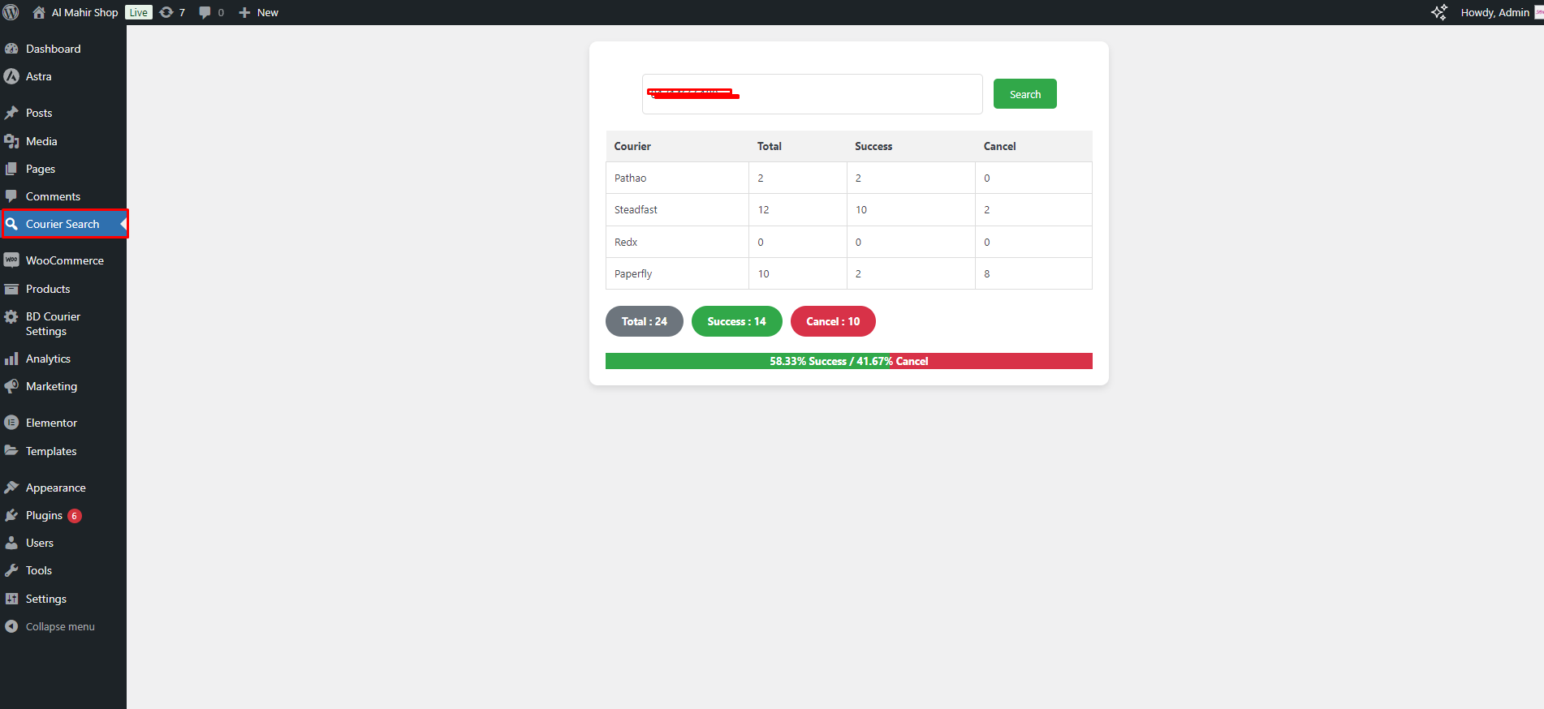Click the WordPress logo icon

pos(11,12)
